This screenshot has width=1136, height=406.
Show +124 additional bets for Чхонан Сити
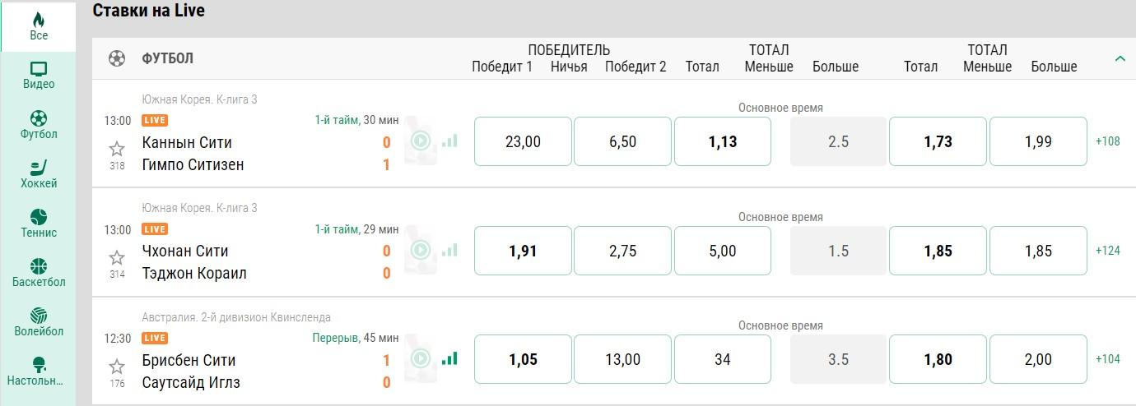(1107, 251)
